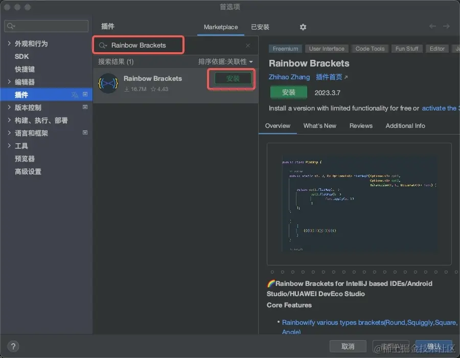Click the Rainbow Brackets plugin logo icon
Image resolution: width=460 pixels, height=358 pixels.
[x=108, y=83]
